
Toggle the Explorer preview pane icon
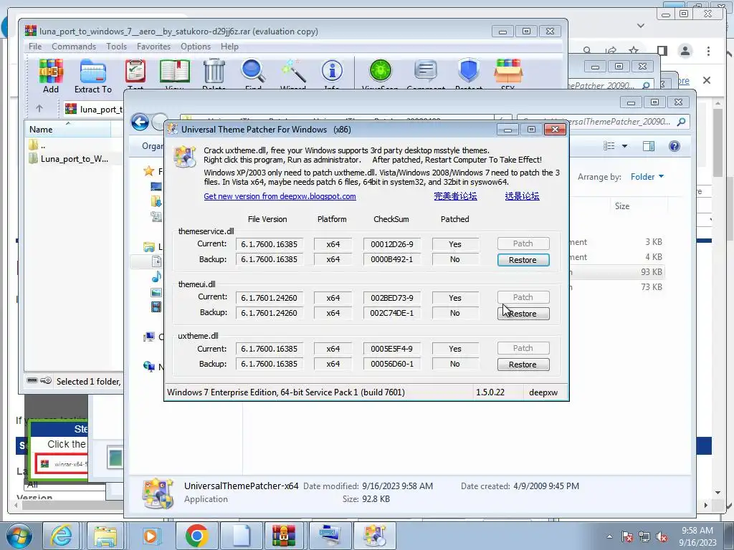coord(648,146)
